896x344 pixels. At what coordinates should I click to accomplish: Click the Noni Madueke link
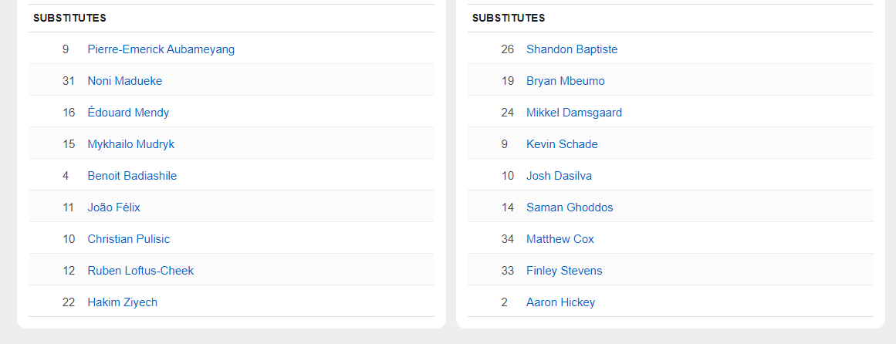tap(124, 81)
